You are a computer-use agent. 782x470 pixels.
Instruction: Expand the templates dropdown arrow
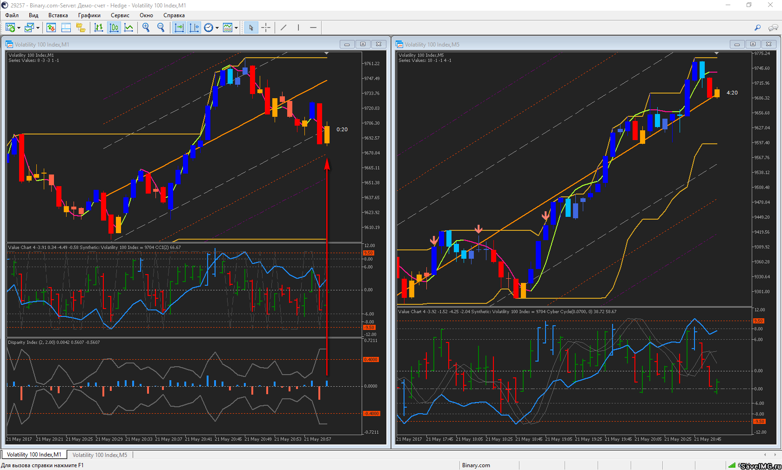236,28
